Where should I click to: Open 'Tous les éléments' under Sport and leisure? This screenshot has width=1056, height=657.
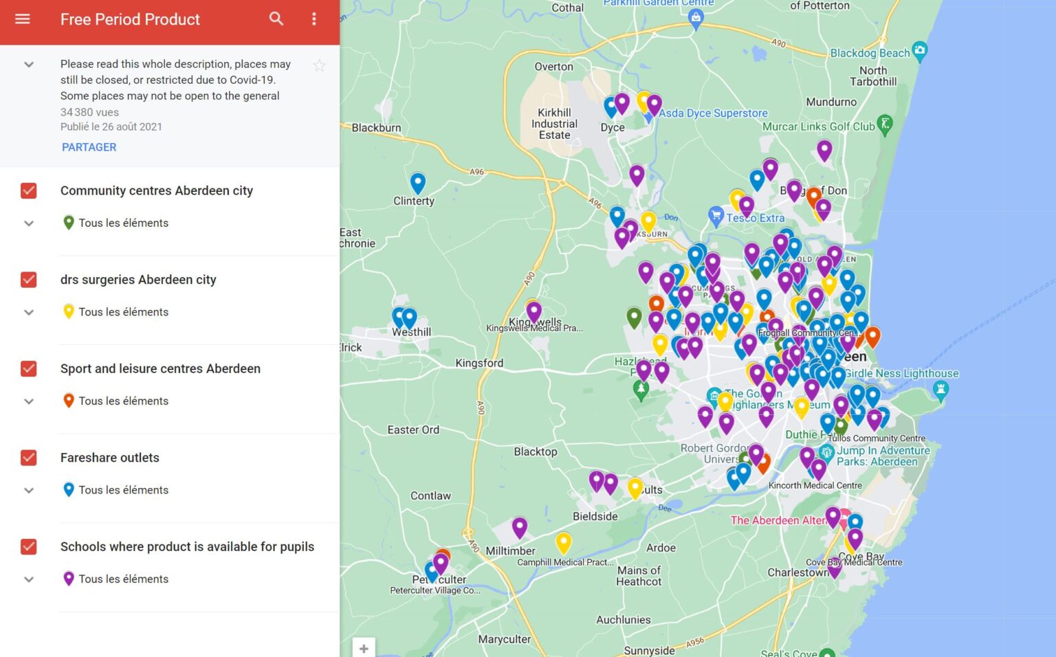click(x=123, y=401)
